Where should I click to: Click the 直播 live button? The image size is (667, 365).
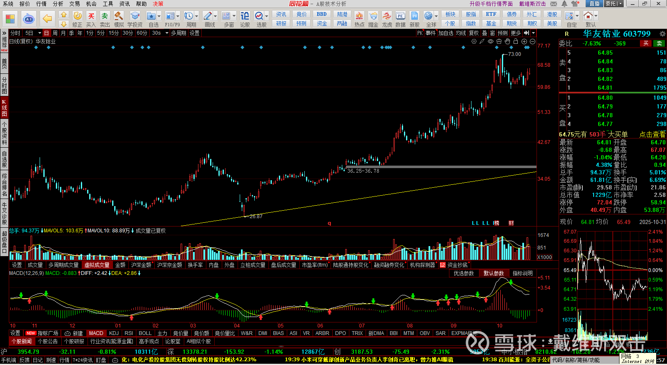pos(594,4)
